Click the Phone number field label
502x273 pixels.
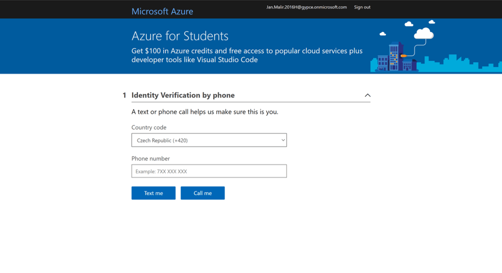(150, 158)
